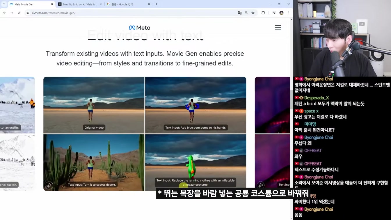
Task: Open Chrome three-dot menu
Action: click(x=289, y=13)
